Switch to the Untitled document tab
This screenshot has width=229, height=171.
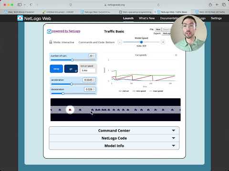click(58, 12)
